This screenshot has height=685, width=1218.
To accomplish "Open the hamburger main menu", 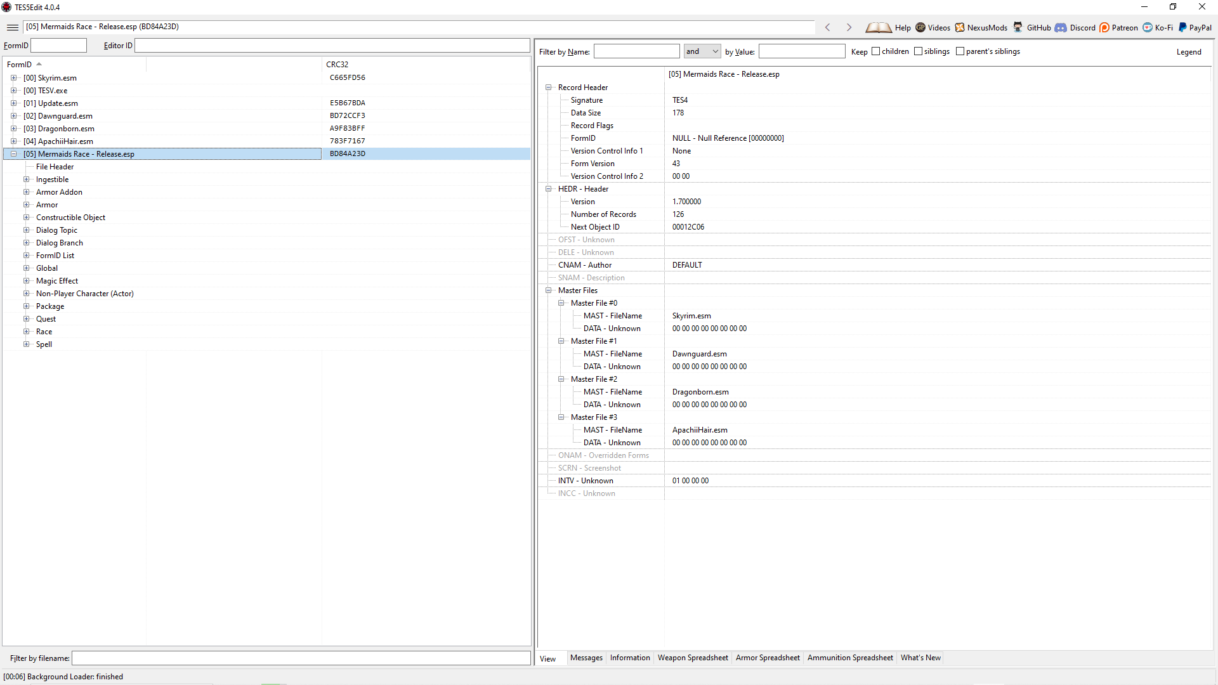I will [13, 27].
